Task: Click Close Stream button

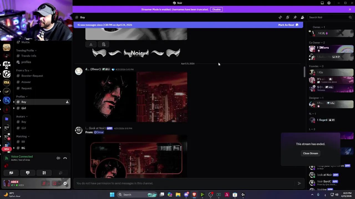Action: coord(310,153)
